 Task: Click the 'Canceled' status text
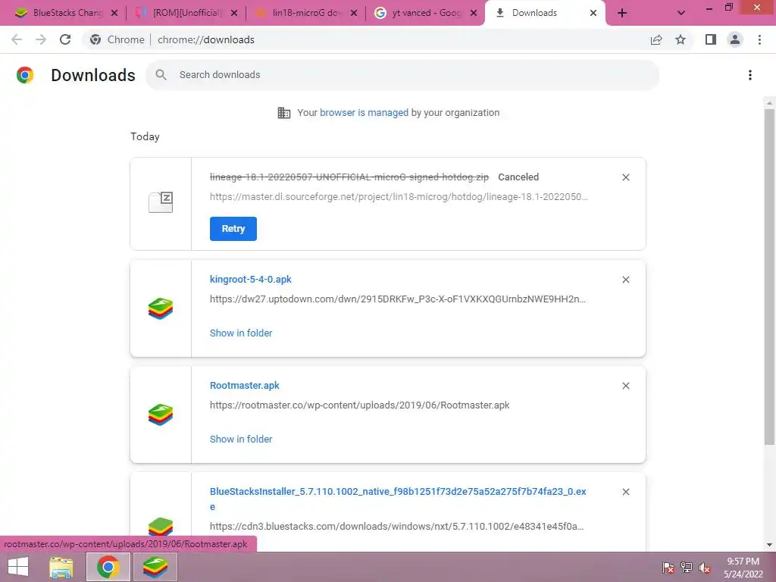point(518,177)
